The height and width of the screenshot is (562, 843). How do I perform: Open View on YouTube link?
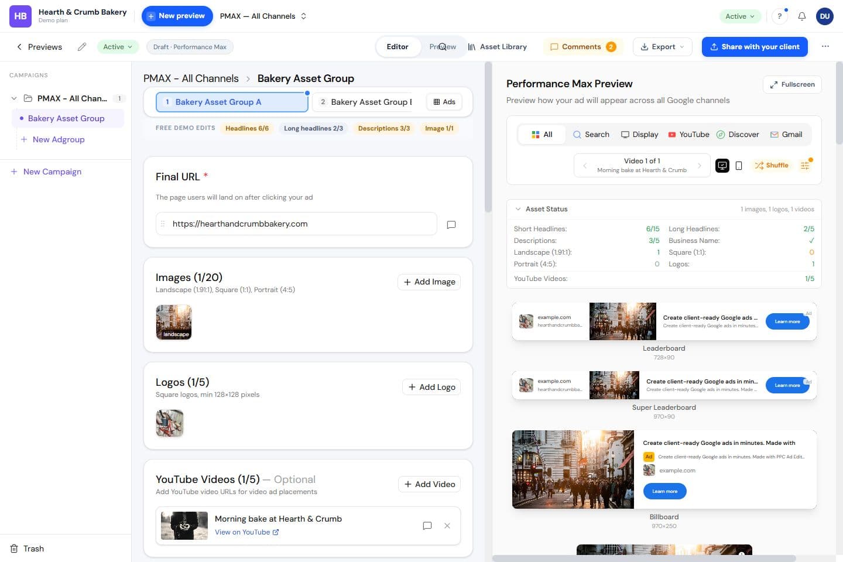point(246,532)
